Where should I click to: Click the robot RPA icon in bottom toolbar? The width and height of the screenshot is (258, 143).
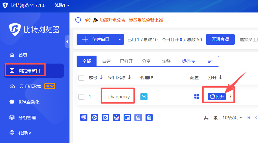[116, 117]
